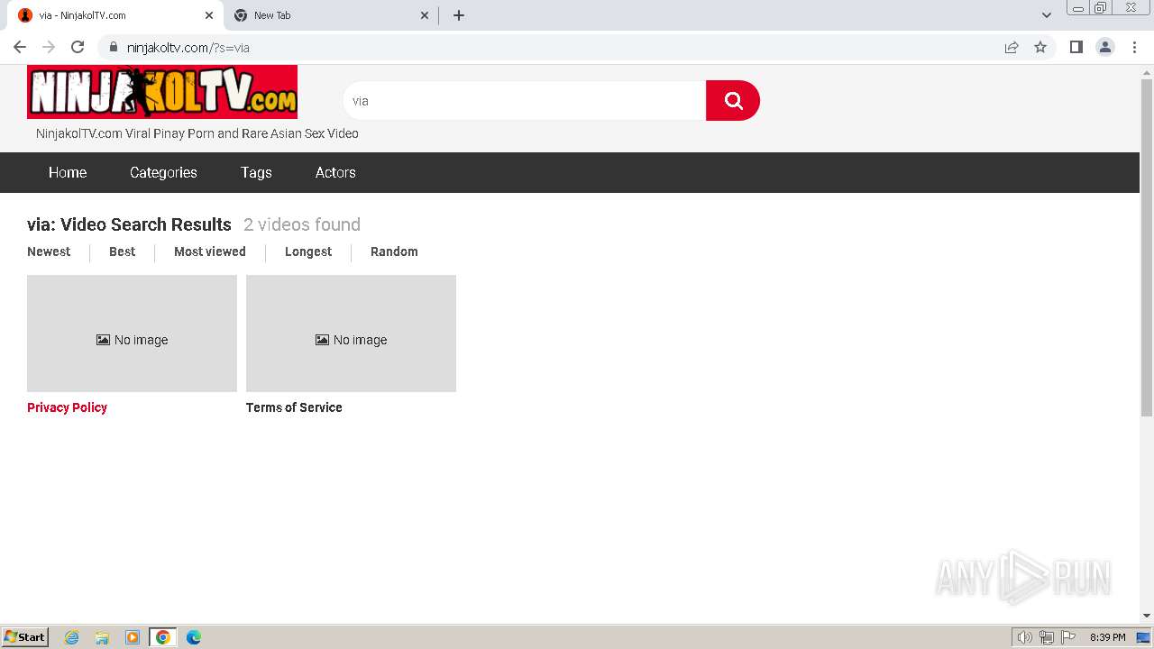Click the red search magnifier button
Image resolution: width=1154 pixels, height=649 pixels.
(733, 100)
